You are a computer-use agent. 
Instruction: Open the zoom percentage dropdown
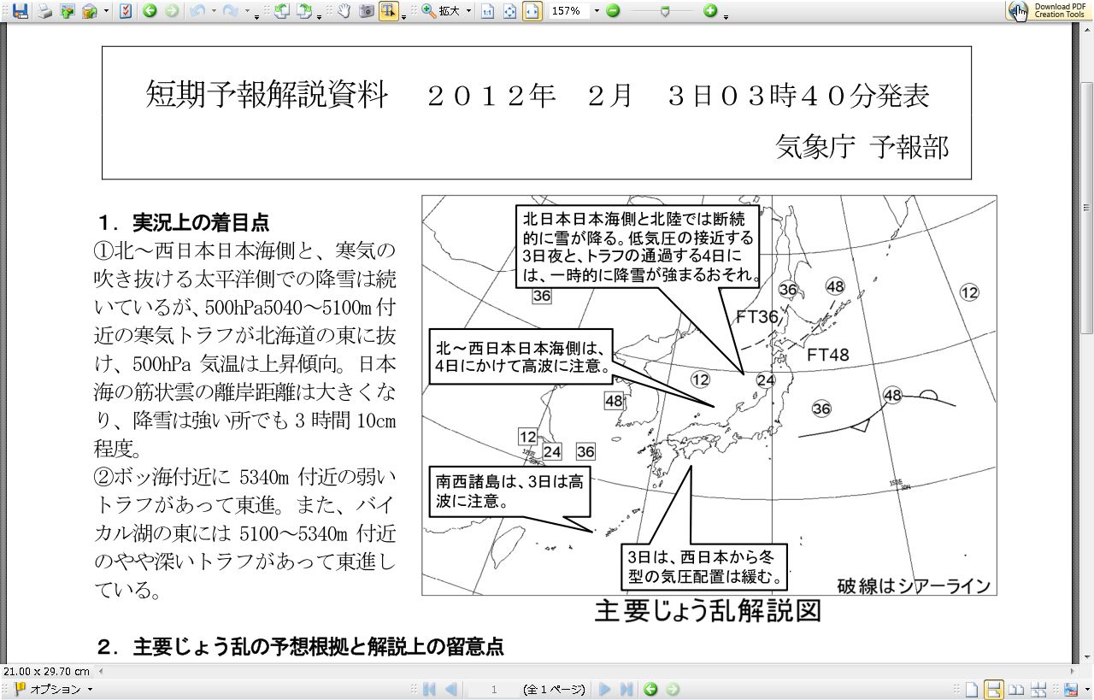point(597,11)
